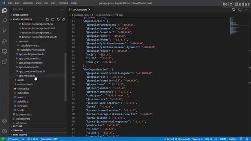Click the master branch indicator

(13, 139)
